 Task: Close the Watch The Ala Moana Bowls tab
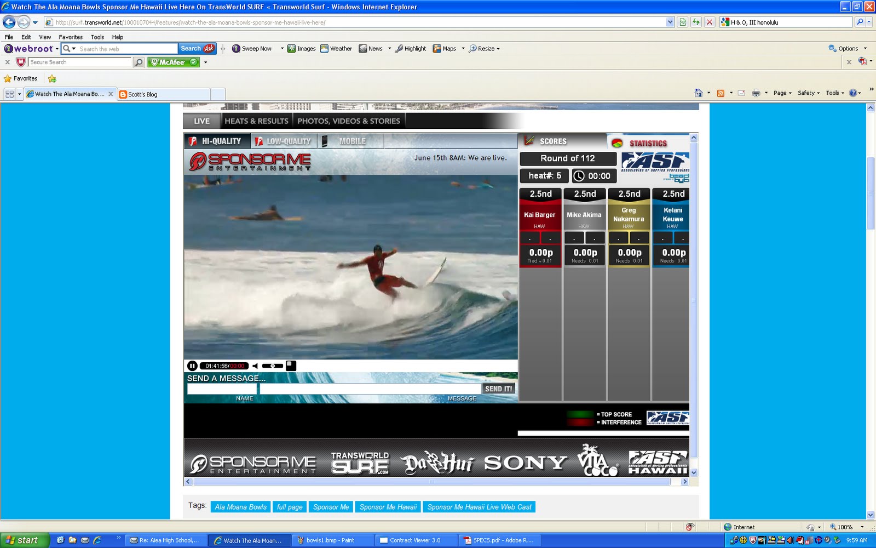111,94
